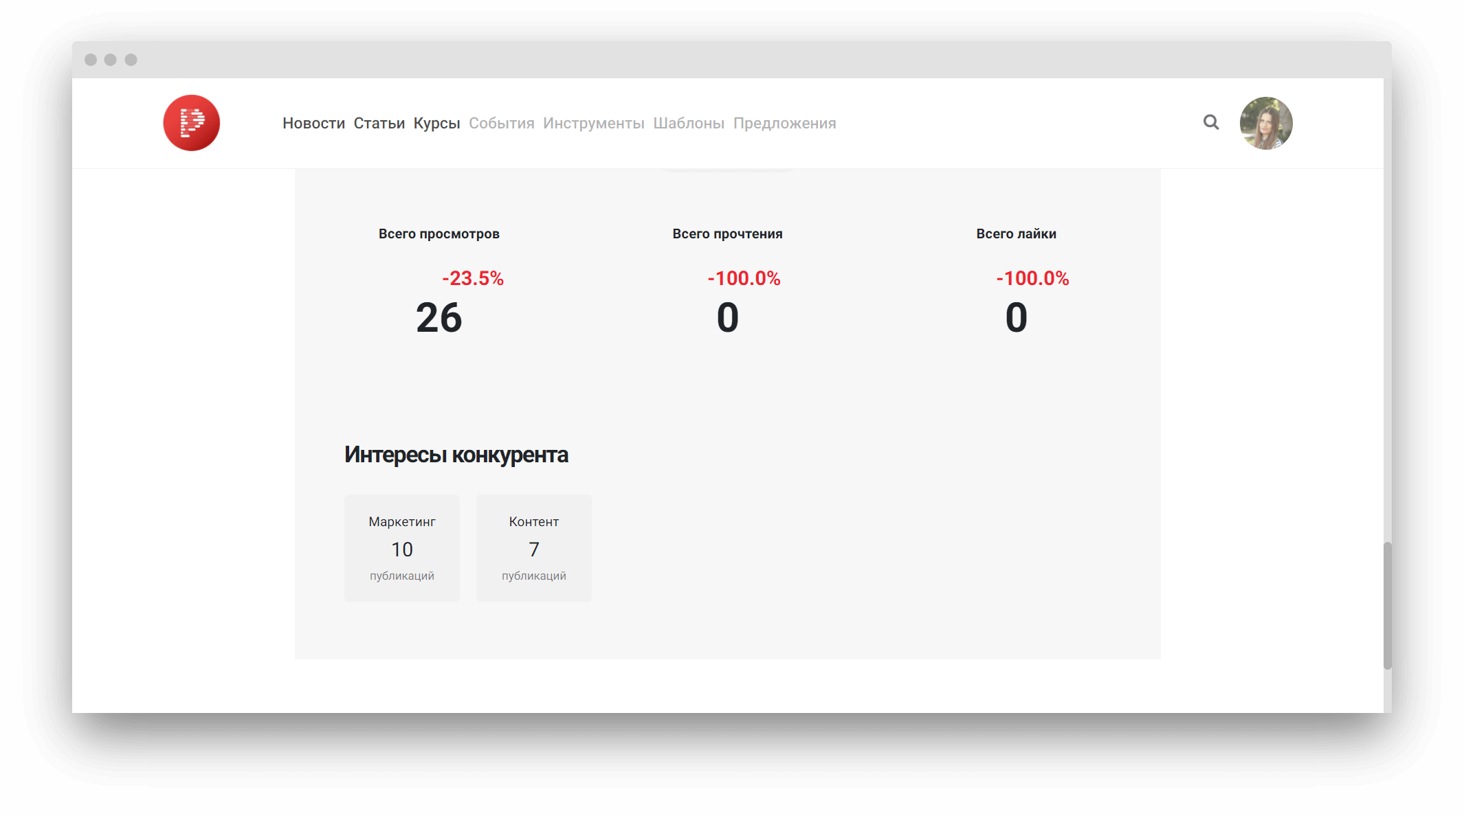Click the page vertical scrollbar thumb

point(1387,605)
